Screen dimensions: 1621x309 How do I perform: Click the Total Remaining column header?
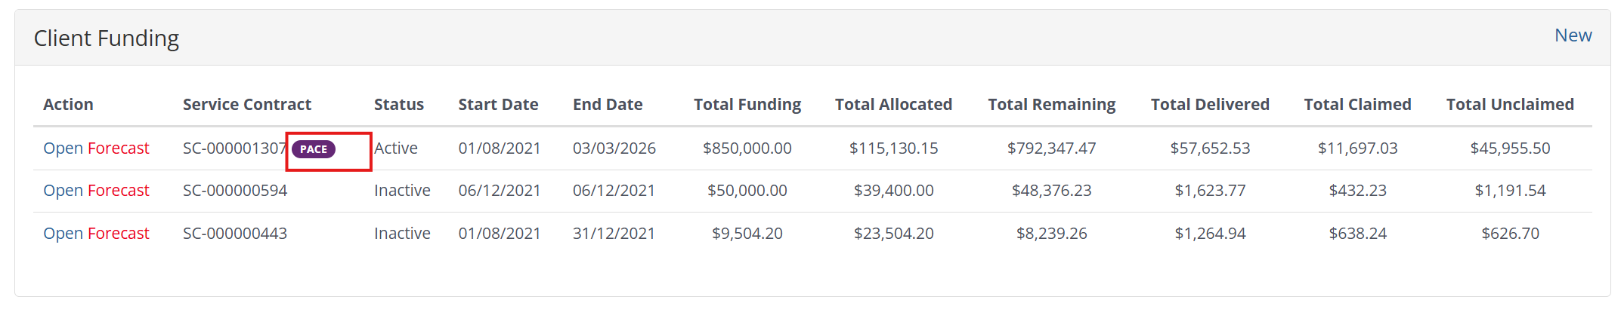(1051, 105)
